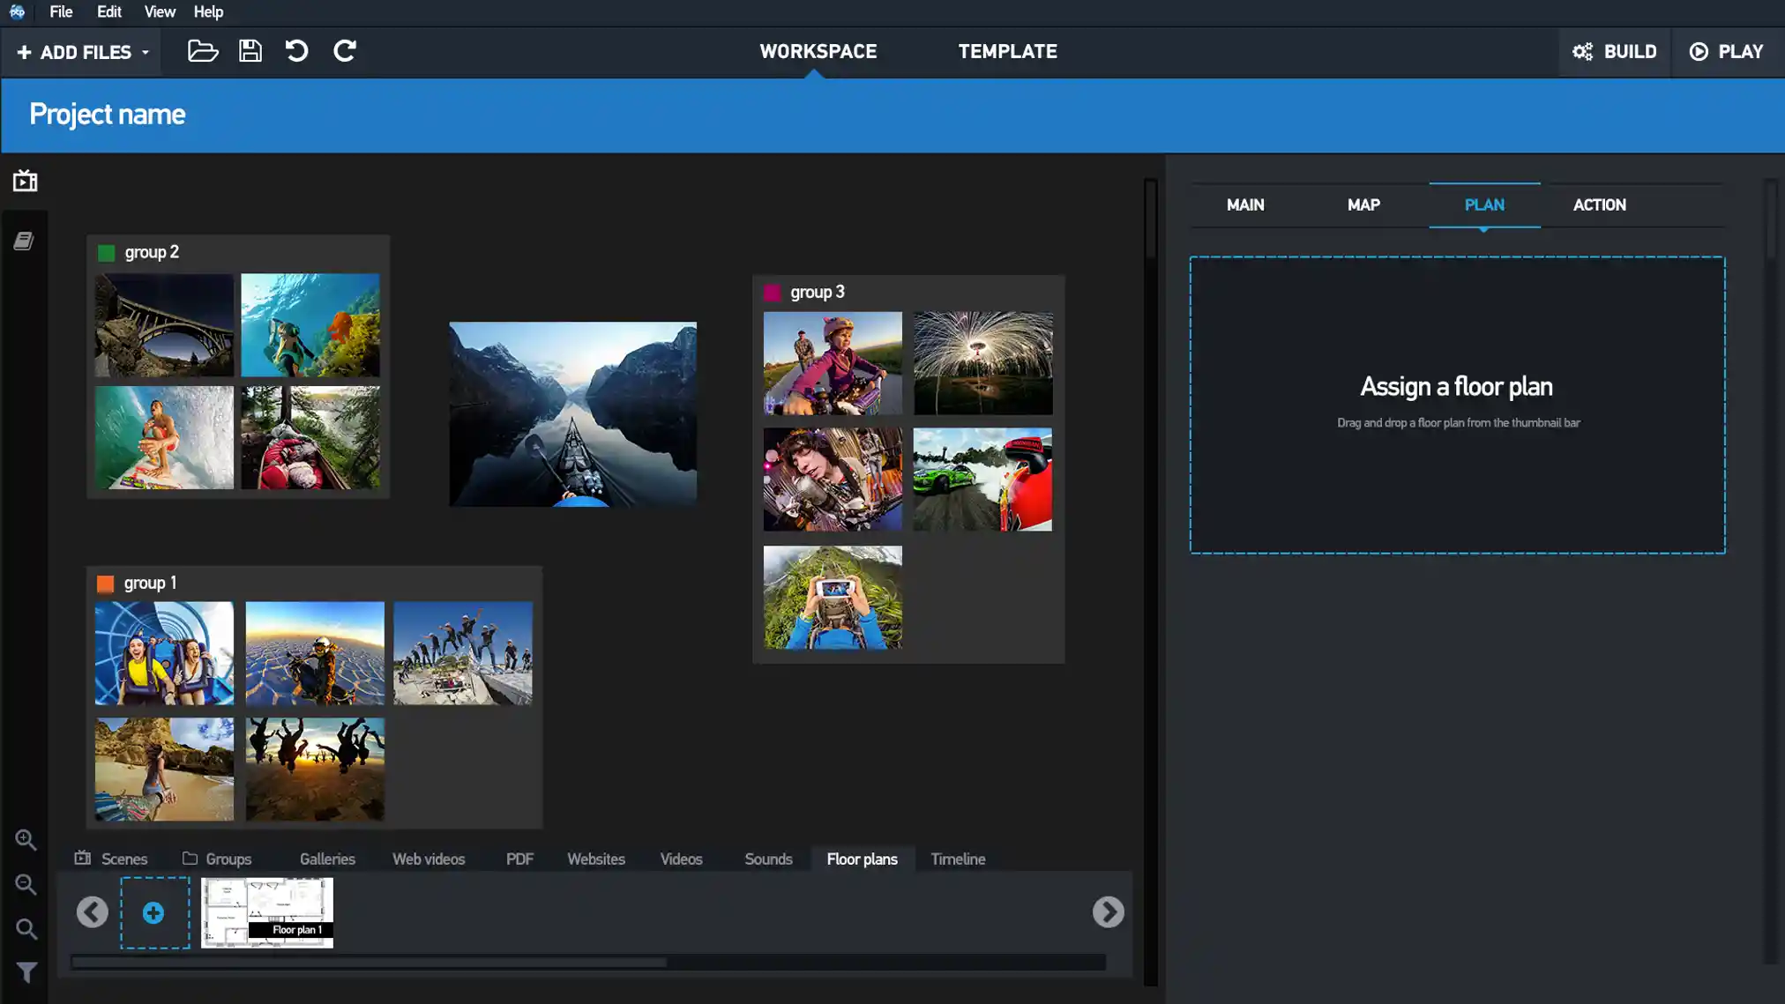This screenshot has height=1004, width=1785.
Task: Click the undo icon
Action: click(298, 51)
